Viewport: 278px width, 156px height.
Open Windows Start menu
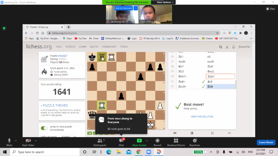coord(5,152)
